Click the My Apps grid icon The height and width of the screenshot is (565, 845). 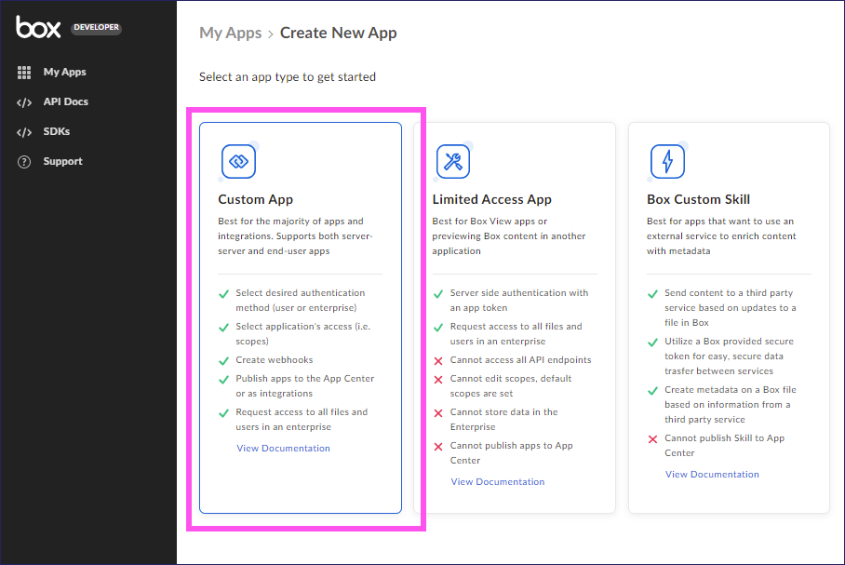24,73
